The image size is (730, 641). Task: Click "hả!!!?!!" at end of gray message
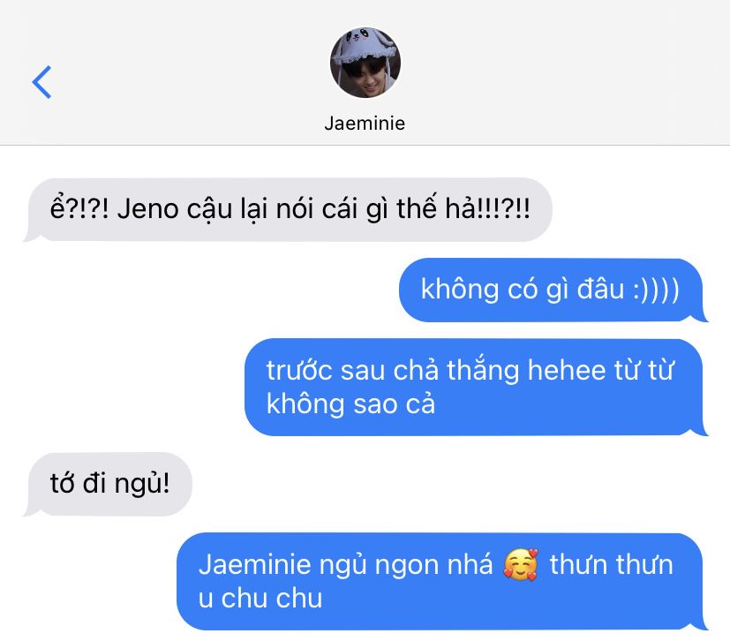click(487, 208)
